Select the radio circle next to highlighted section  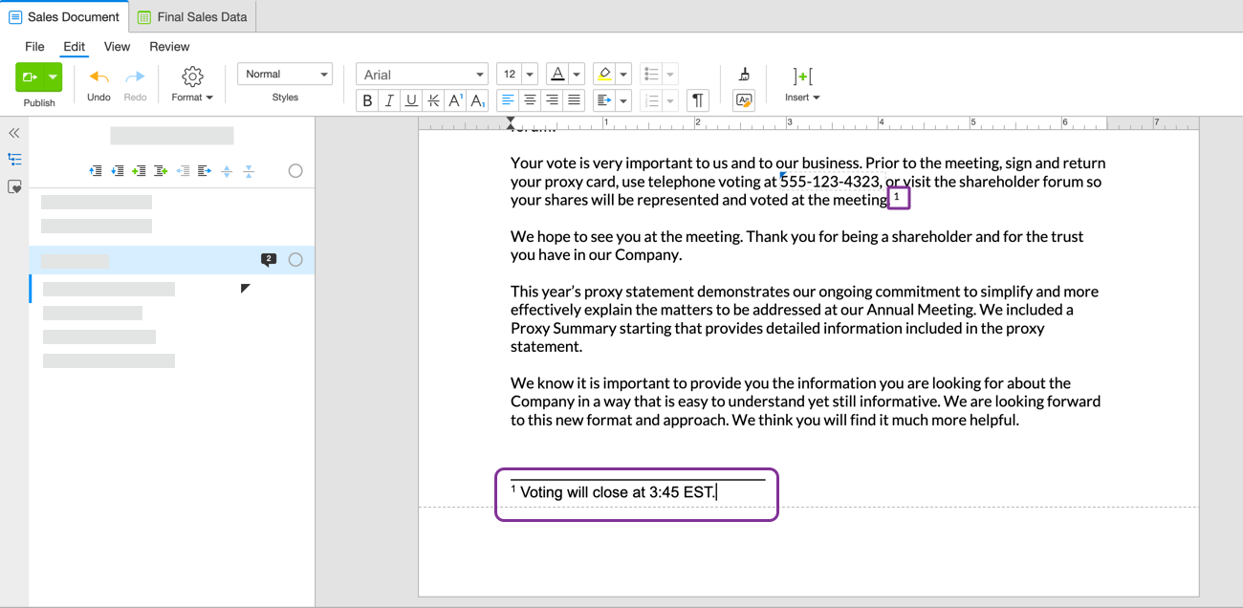pyautogui.click(x=295, y=259)
